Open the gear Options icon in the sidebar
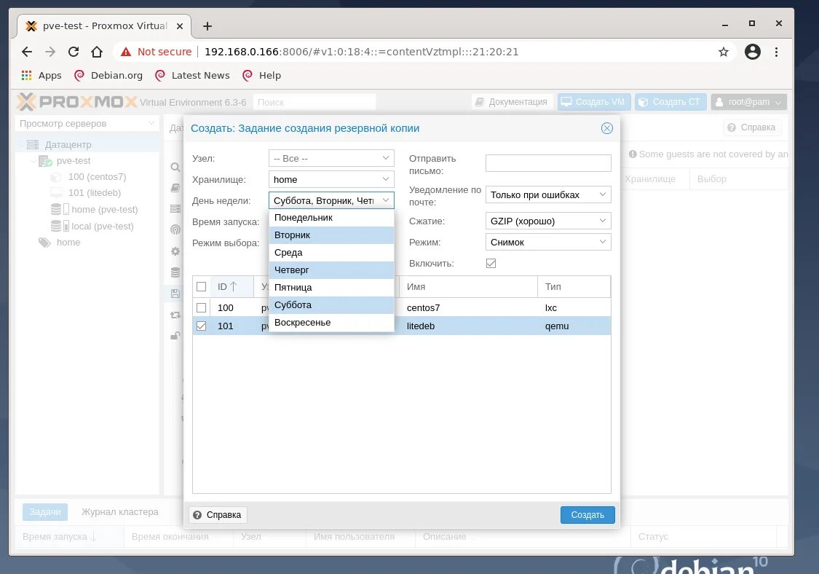The image size is (819, 574). pos(175,251)
